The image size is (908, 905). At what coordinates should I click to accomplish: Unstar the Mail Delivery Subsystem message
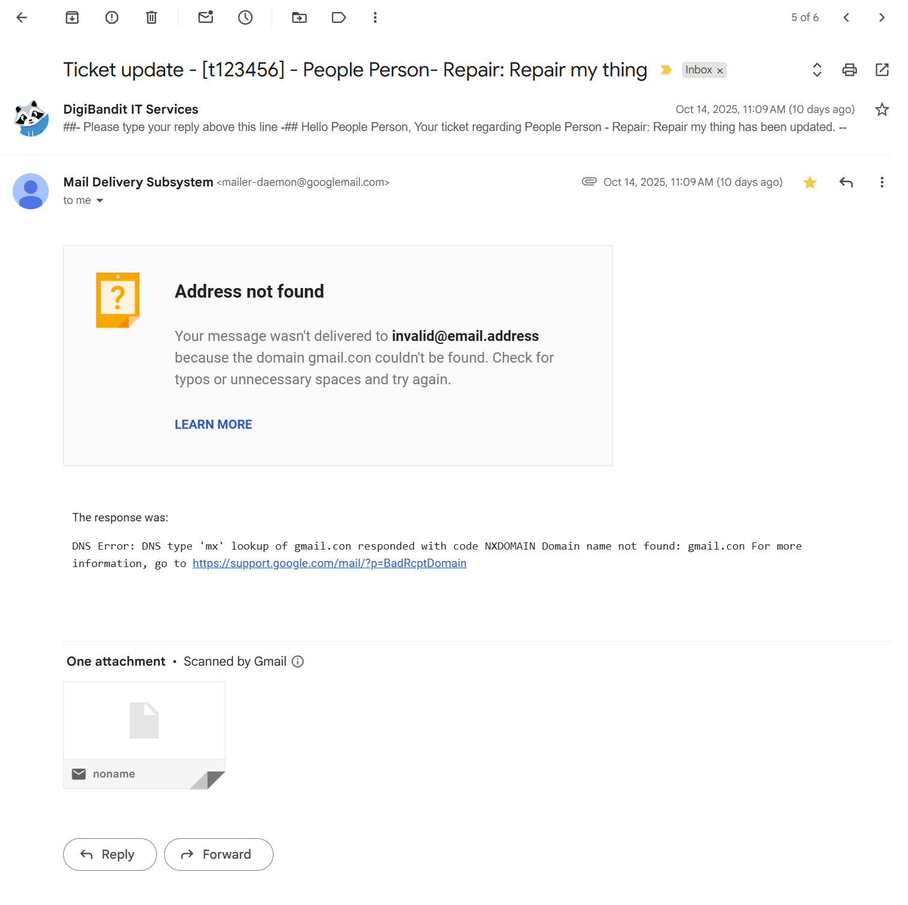[810, 182]
